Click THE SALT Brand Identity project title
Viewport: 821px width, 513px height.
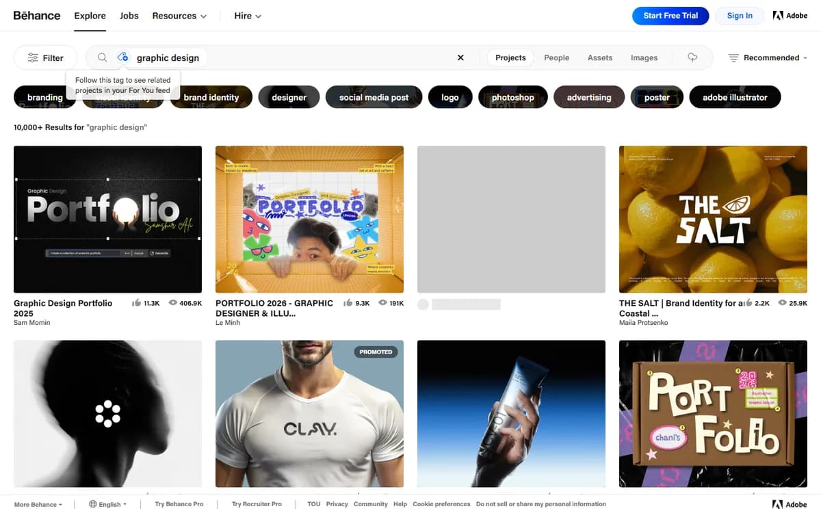click(x=681, y=308)
